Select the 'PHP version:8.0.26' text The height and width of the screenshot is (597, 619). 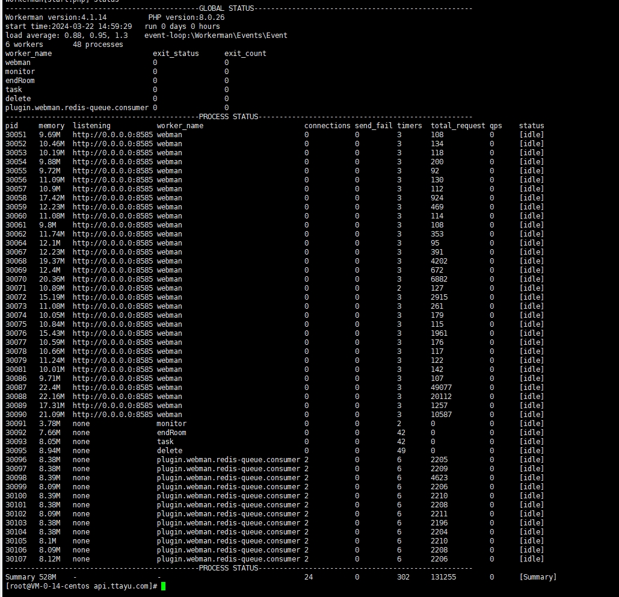pyautogui.click(x=186, y=17)
